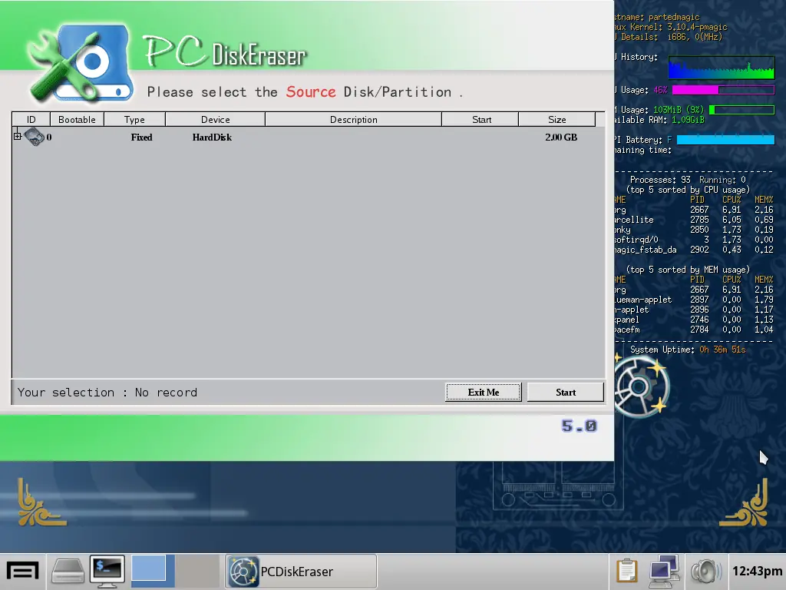
Task: Click the Device column header
Action: [x=215, y=119]
